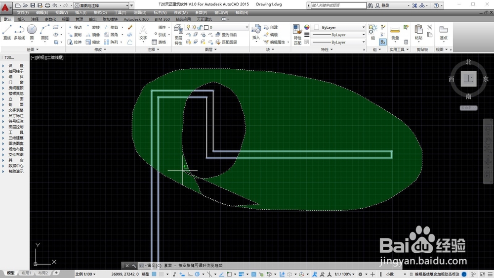Click the keyword search input field
The image size is (494, 278).
[x=338, y=5]
